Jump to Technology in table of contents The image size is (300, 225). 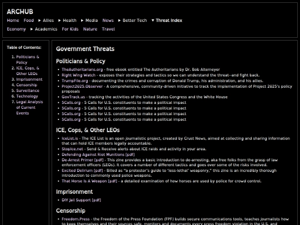pos(27,96)
